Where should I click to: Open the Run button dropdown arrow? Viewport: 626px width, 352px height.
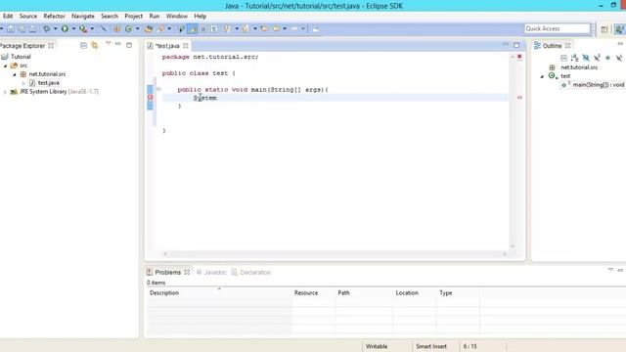73,28
